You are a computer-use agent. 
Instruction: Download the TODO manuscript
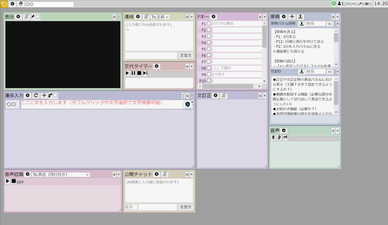pos(302,72)
